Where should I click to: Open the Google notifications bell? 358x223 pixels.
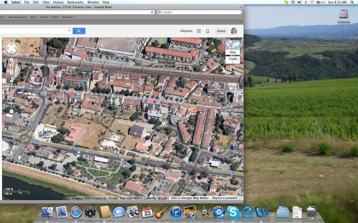(x=208, y=31)
